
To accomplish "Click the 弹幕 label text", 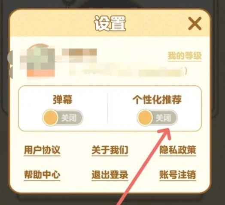I will pyautogui.click(x=63, y=99).
